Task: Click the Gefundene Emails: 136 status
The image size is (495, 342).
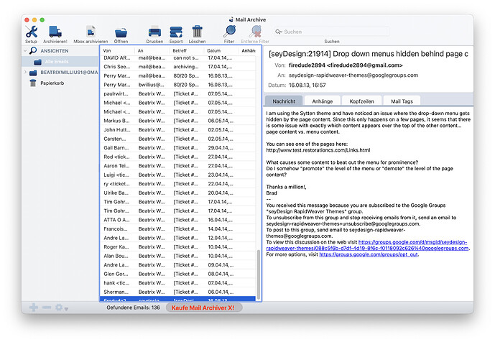Action: coord(133,308)
